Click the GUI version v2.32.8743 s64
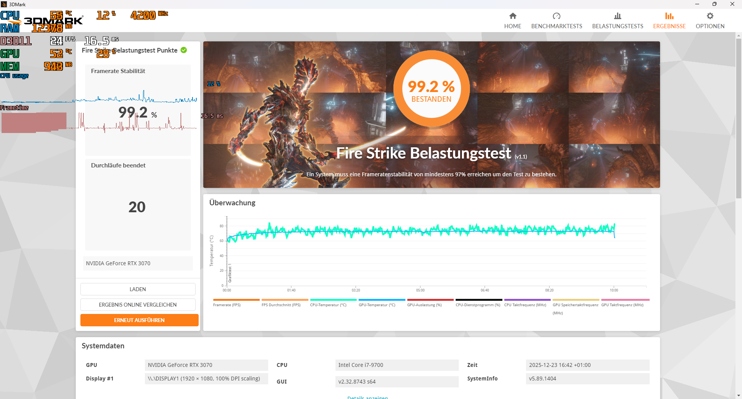Viewport: 742px width, 399px height. point(397,382)
